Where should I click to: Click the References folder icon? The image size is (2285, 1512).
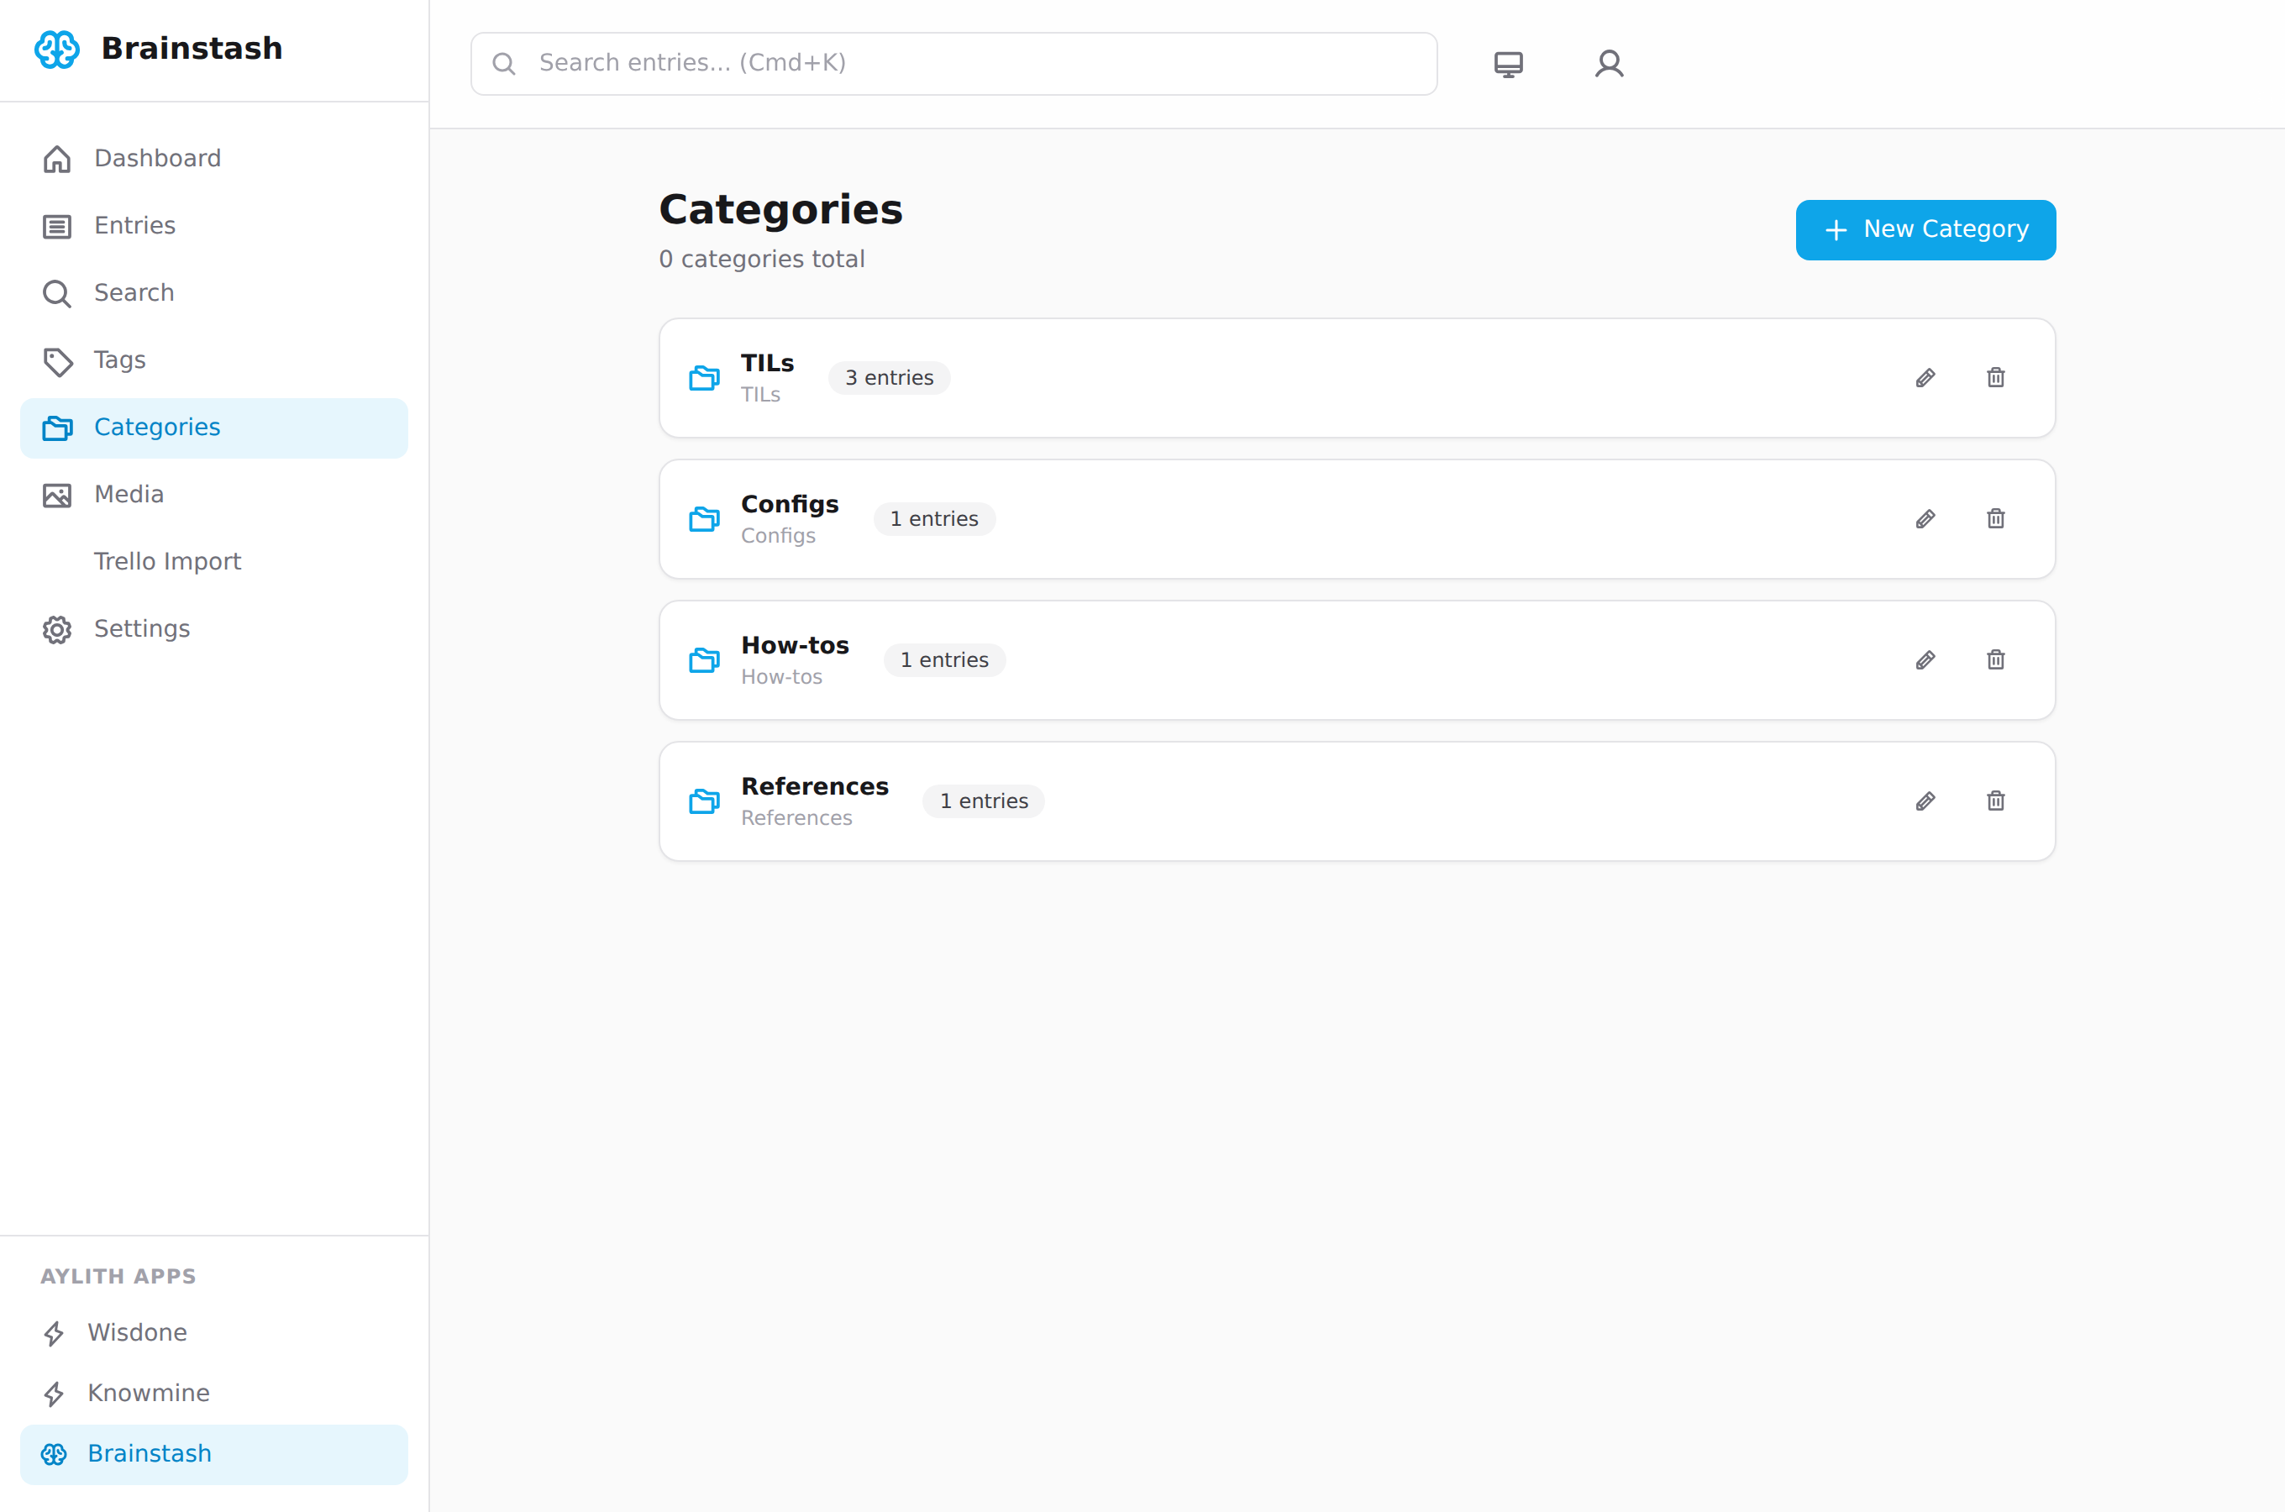click(x=704, y=801)
